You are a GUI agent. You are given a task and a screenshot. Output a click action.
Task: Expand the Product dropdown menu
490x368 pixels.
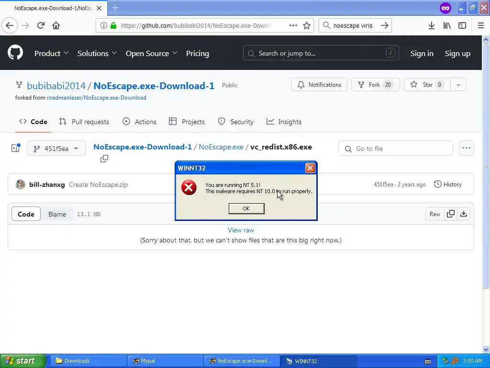[x=51, y=53]
